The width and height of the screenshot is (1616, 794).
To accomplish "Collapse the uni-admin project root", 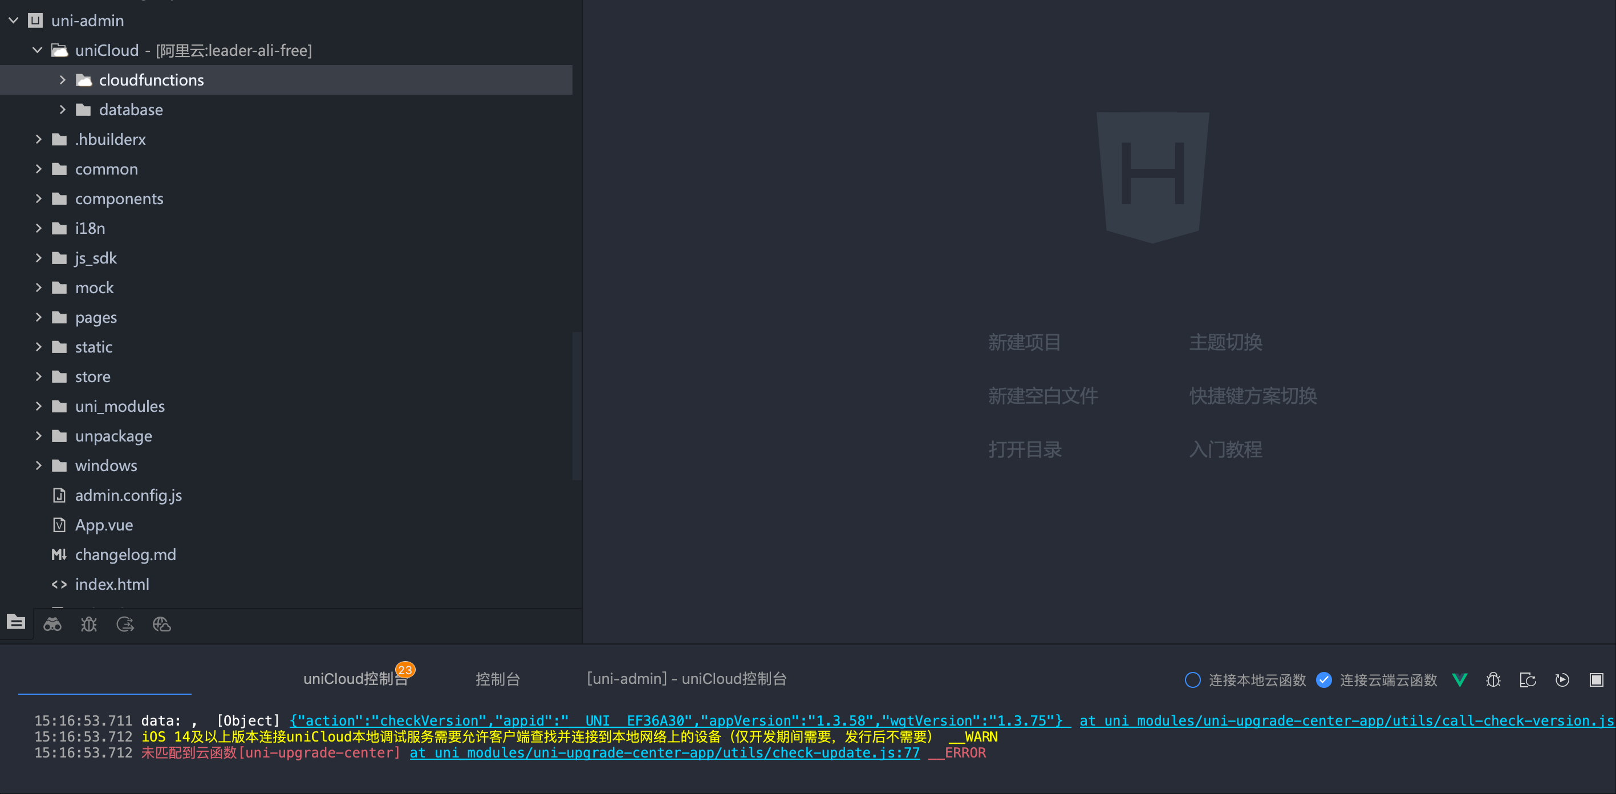I will click(13, 21).
